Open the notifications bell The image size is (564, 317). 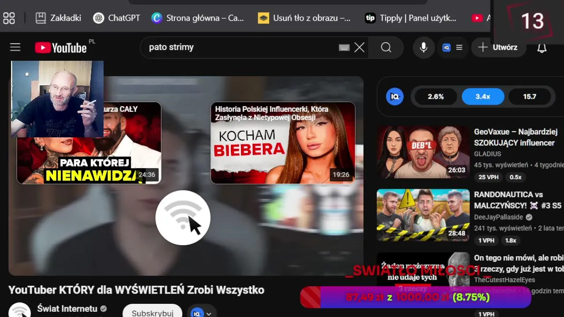(x=542, y=48)
